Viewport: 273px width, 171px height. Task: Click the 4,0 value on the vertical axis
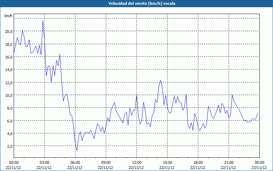(x=10, y=133)
